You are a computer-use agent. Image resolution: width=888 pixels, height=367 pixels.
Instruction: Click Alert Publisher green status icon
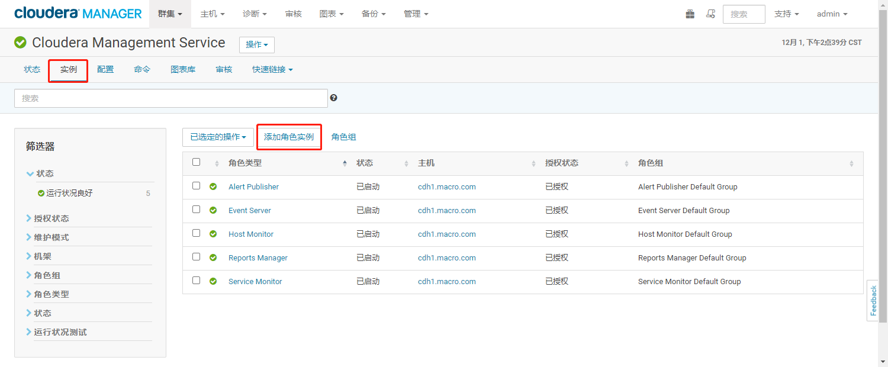tap(213, 186)
